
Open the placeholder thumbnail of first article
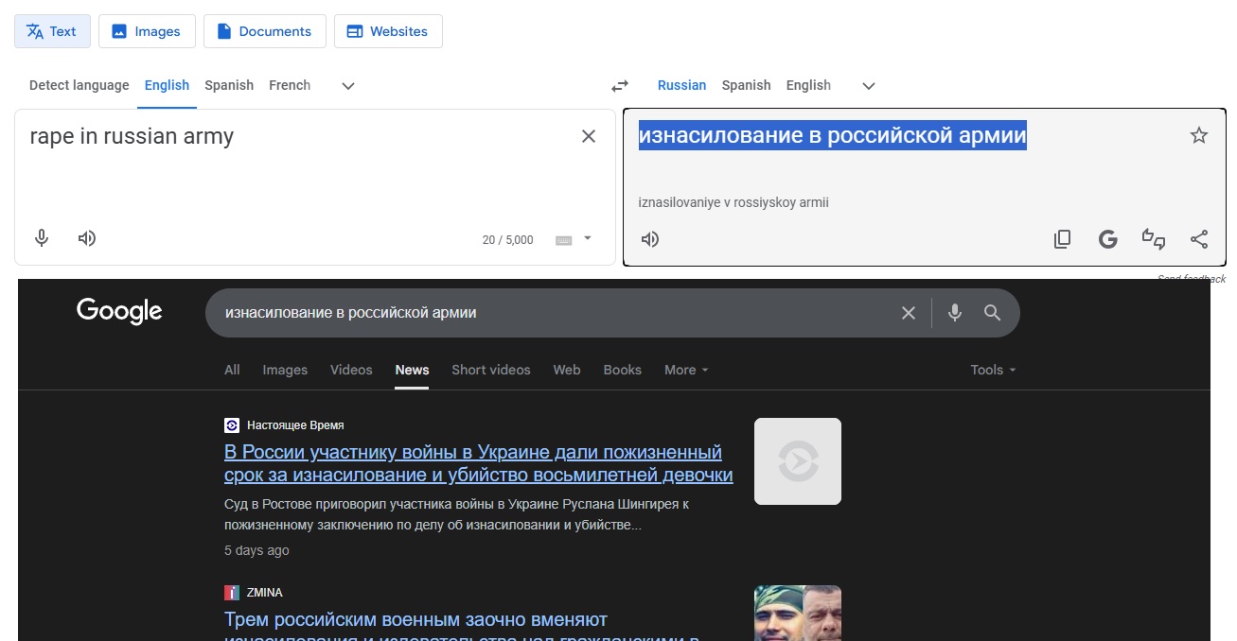pyautogui.click(x=798, y=461)
